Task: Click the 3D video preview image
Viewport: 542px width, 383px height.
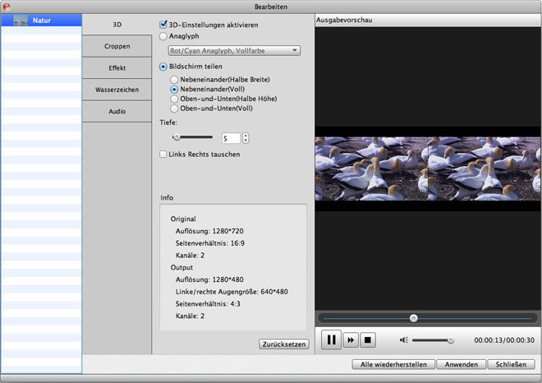Action: click(428, 168)
